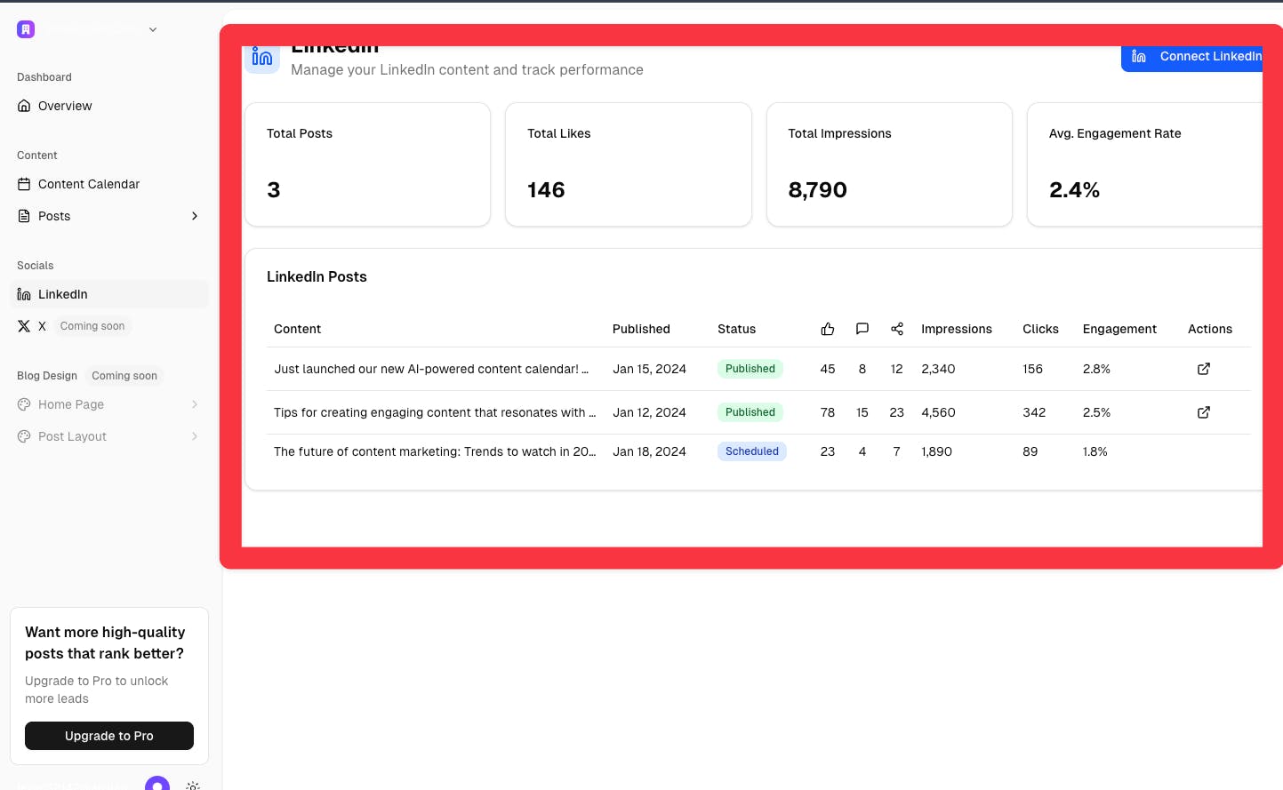This screenshot has width=1283, height=790.
Task: Click the X social icon
Action: 24,326
